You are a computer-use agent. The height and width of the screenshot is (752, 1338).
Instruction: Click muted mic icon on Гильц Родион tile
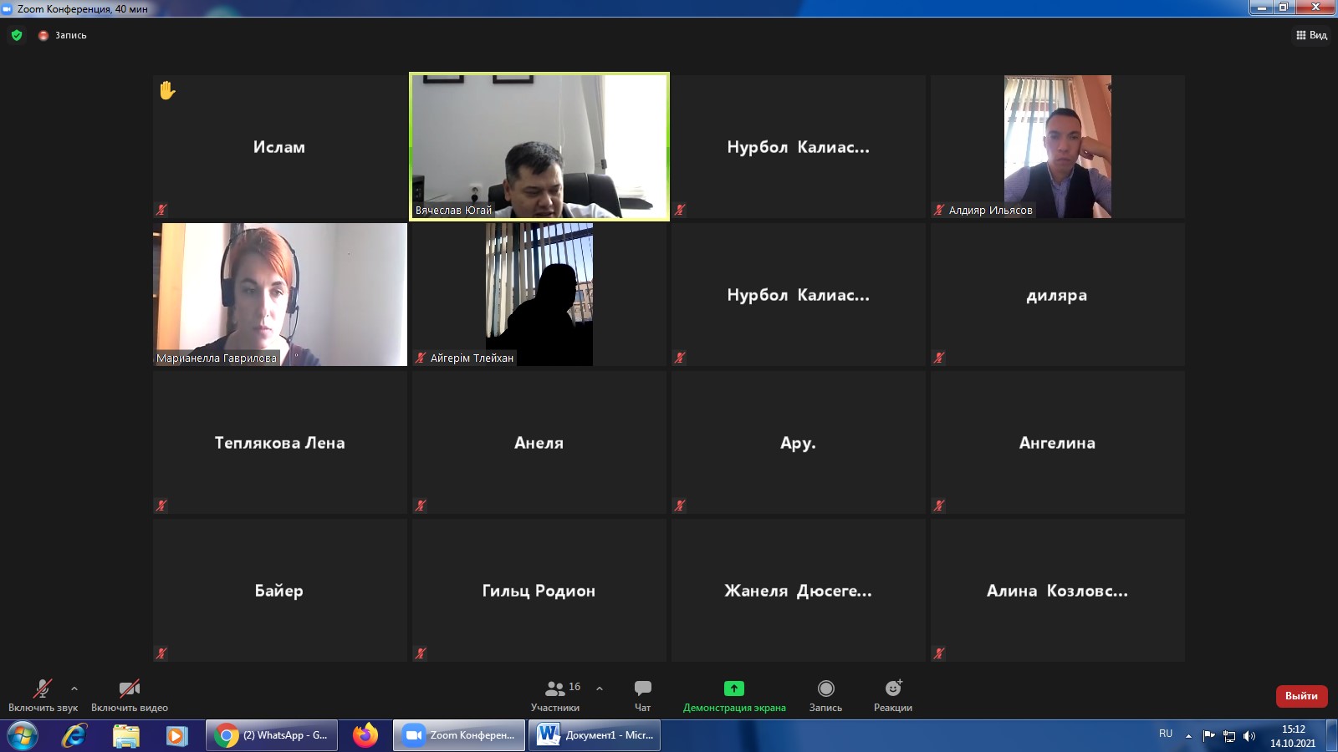coord(421,653)
